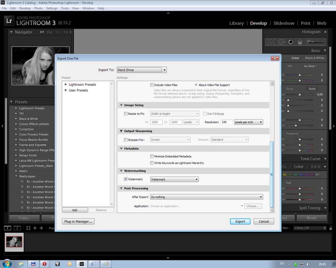Viewport: 336px width, 268px height.
Task: Expand the User Presets tree item
Action: pyautogui.click(x=66, y=90)
